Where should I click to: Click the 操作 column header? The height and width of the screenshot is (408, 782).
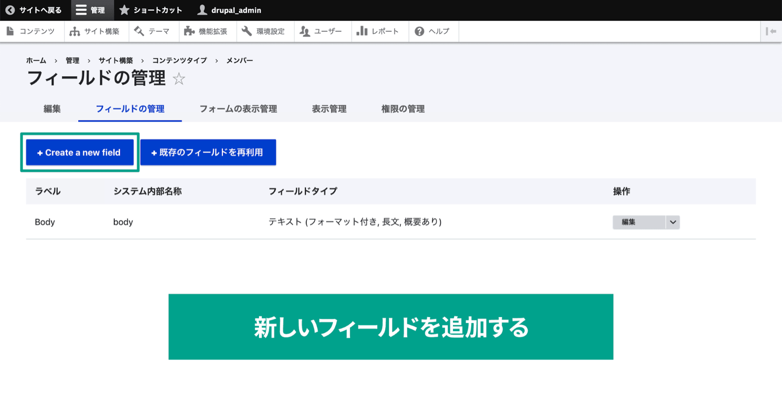622,191
